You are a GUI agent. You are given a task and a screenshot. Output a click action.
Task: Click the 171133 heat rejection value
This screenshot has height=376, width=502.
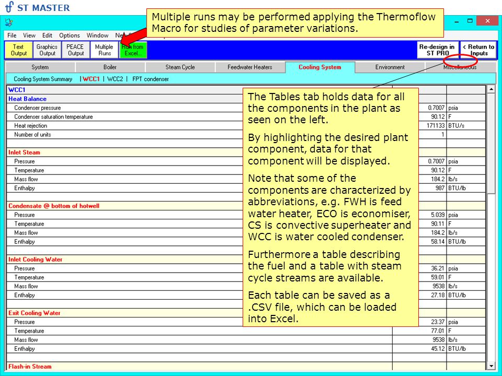[x=436, y=126]
